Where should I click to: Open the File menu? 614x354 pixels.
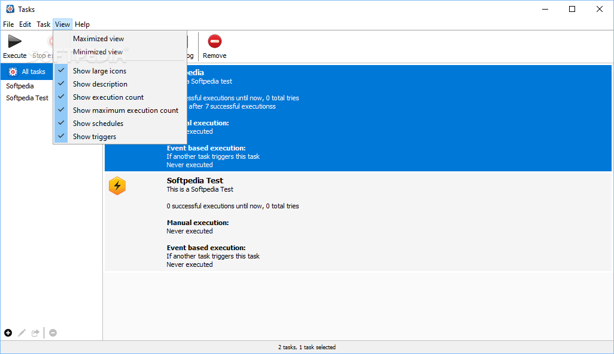8,24
